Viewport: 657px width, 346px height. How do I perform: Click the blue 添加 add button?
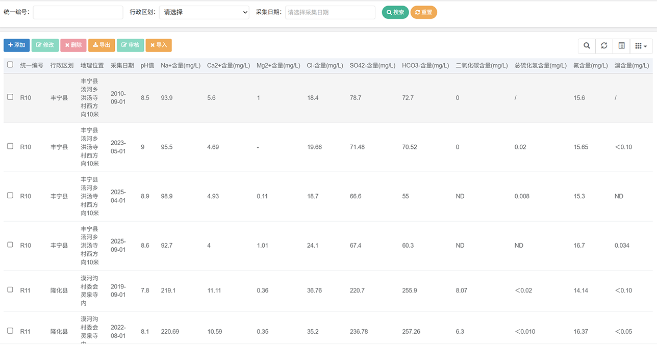(17, 45)
